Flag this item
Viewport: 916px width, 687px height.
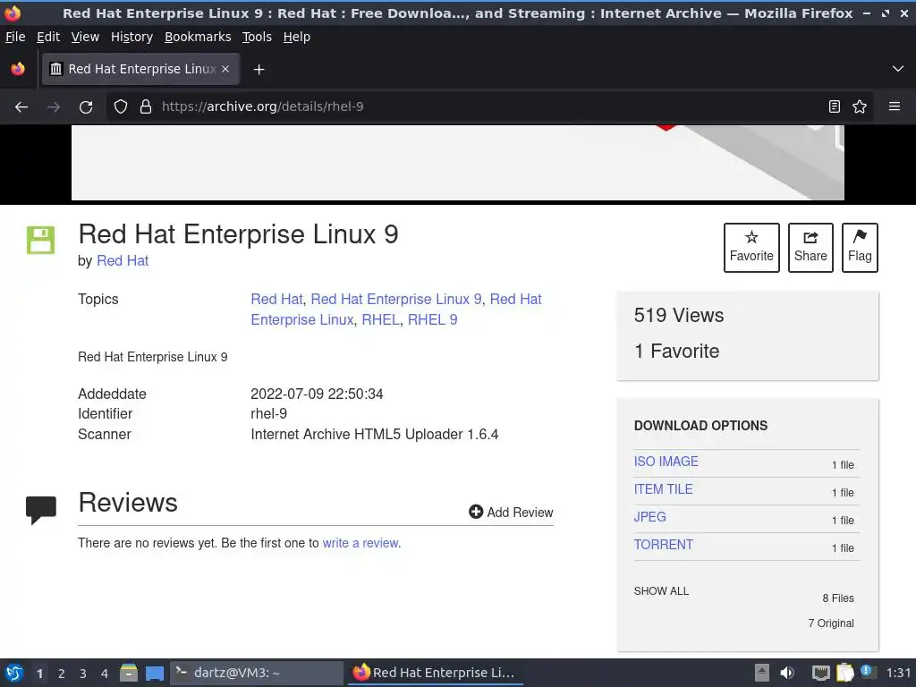[860, 248]
